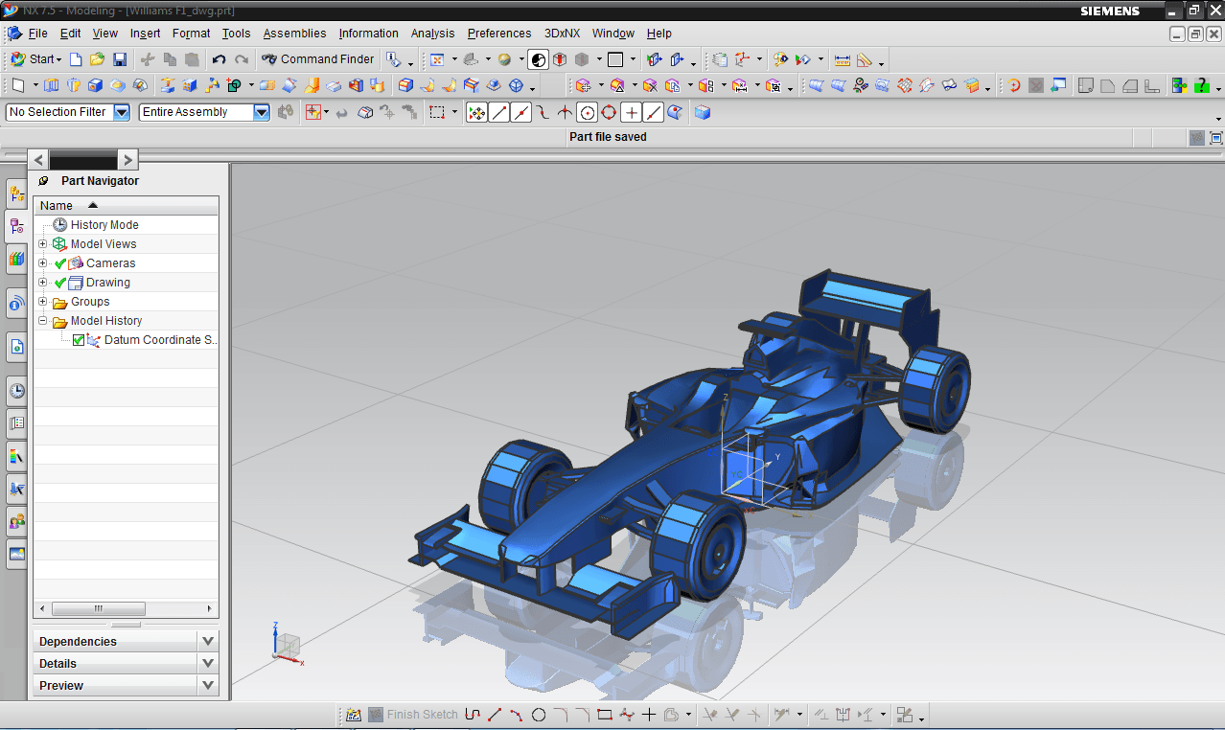Open the Assemblies menu
Screen dimensions: 1225x730
tap(294, 34)
